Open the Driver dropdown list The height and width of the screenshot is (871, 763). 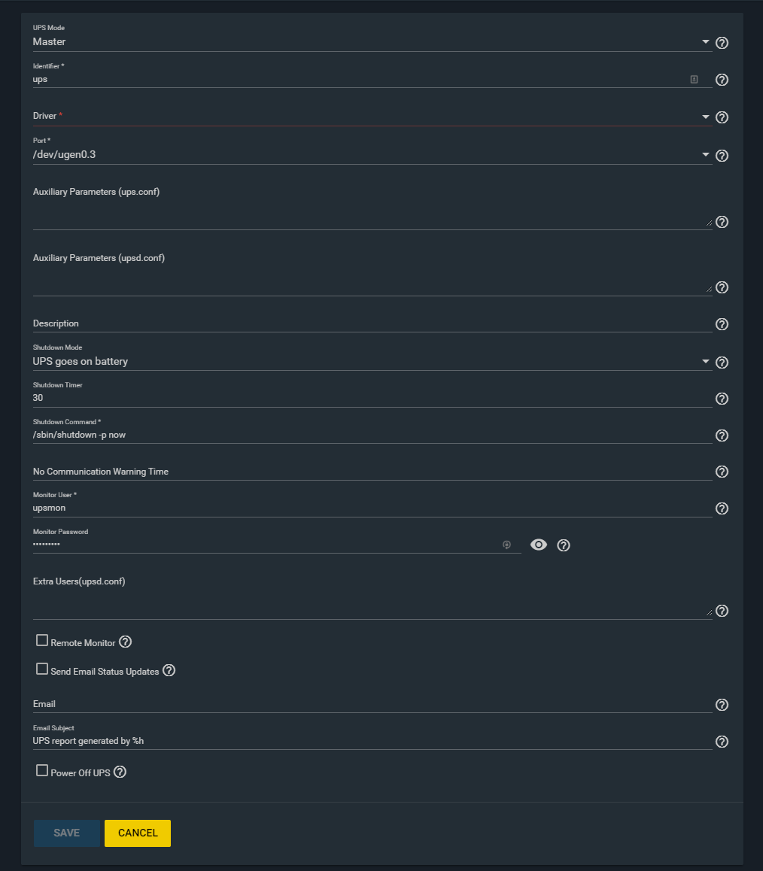tap(705, 117)
